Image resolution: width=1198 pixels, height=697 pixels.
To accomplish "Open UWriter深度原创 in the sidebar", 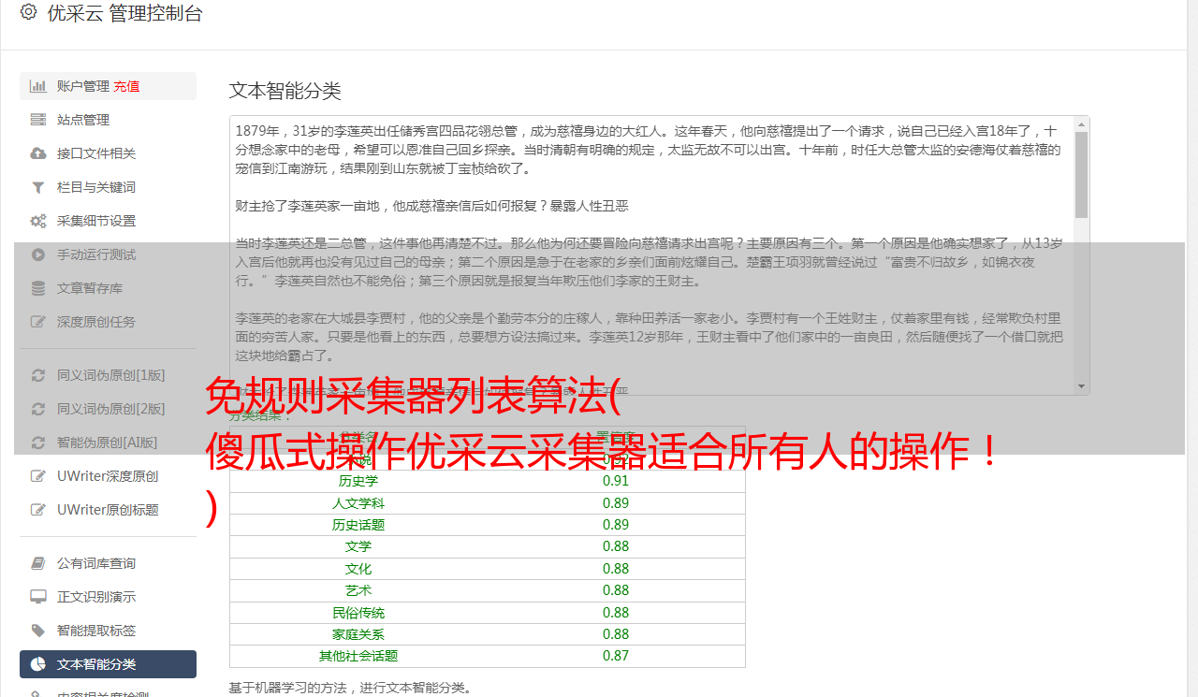I will point(108,476).
